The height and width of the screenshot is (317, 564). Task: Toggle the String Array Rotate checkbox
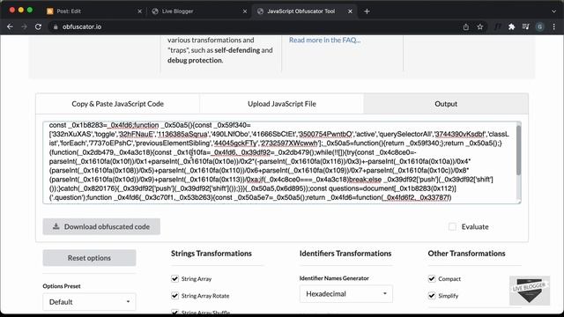[x=174, y=296]
